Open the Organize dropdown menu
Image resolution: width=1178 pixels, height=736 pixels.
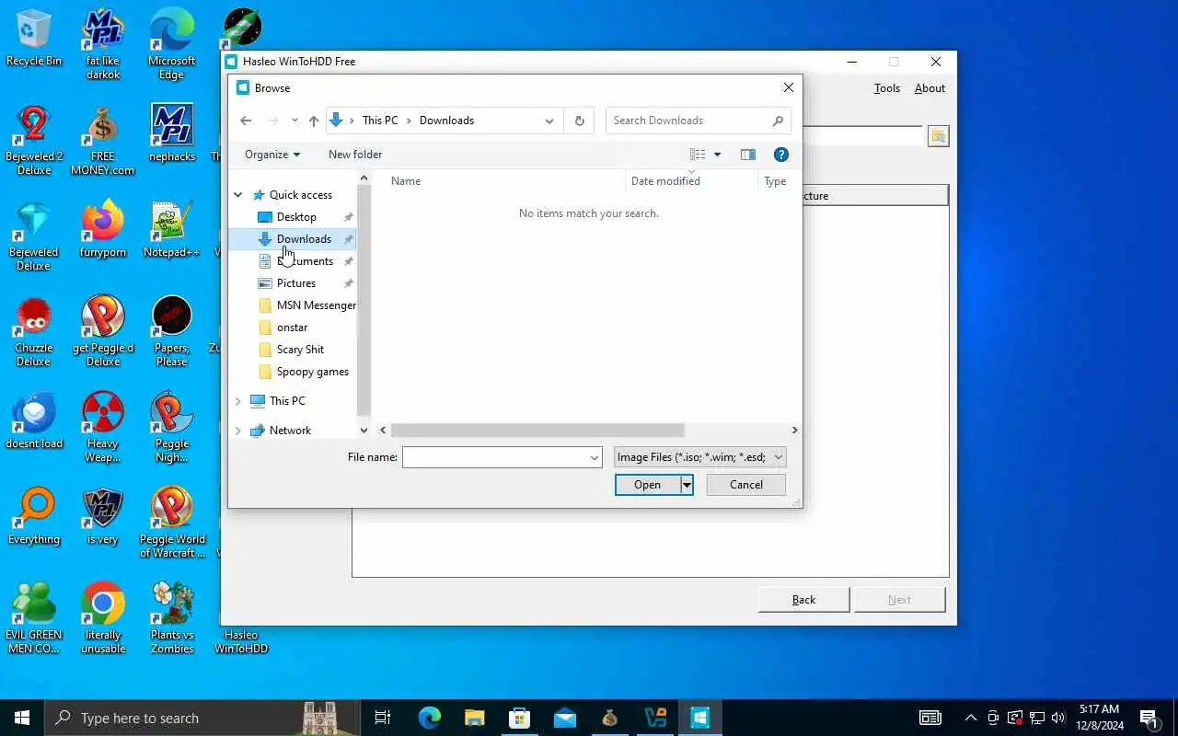[x=272, y=155]
